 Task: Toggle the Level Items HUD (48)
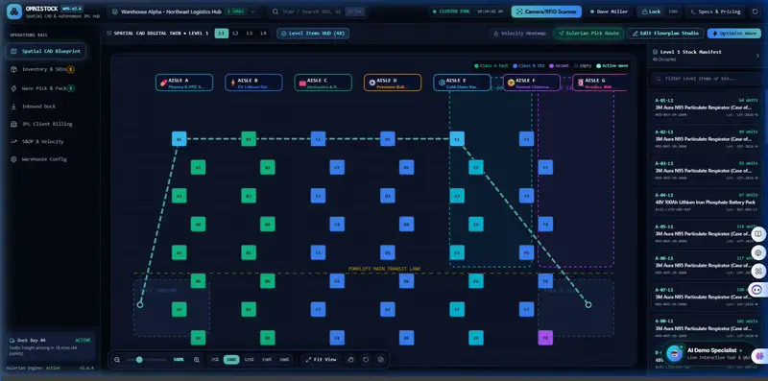click(313, 34)
